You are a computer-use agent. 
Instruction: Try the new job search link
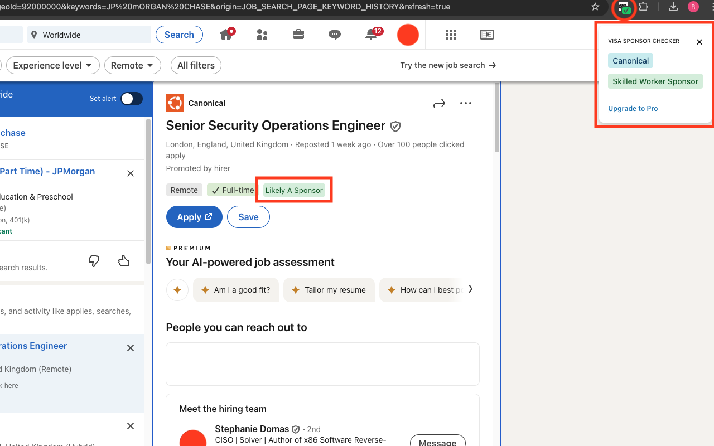coord(448,65)
